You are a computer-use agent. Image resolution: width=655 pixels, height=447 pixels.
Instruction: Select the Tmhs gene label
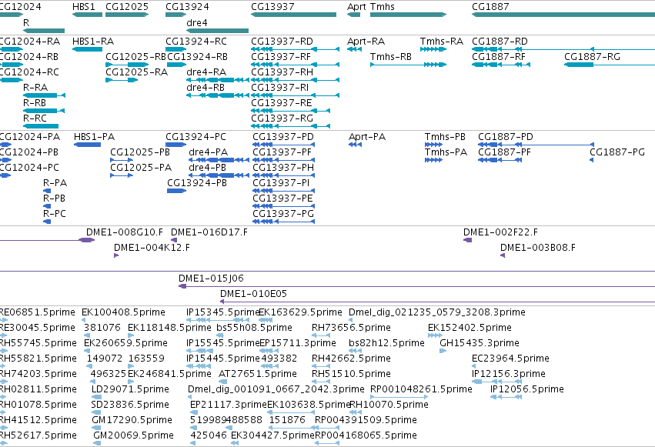383,7
